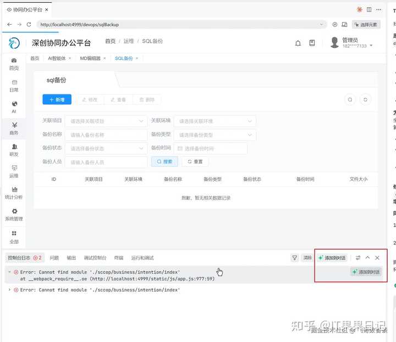The width and height of the screenshot is (396, 342).
Task: Open the browser more options ellipsis
Action: 378,9
